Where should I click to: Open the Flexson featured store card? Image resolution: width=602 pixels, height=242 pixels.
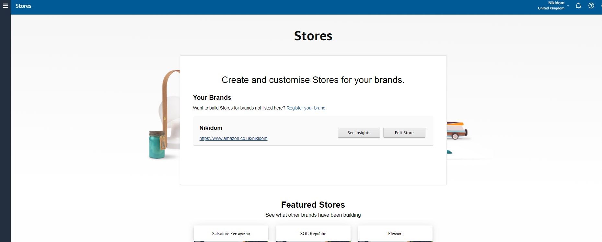(395, 234)
